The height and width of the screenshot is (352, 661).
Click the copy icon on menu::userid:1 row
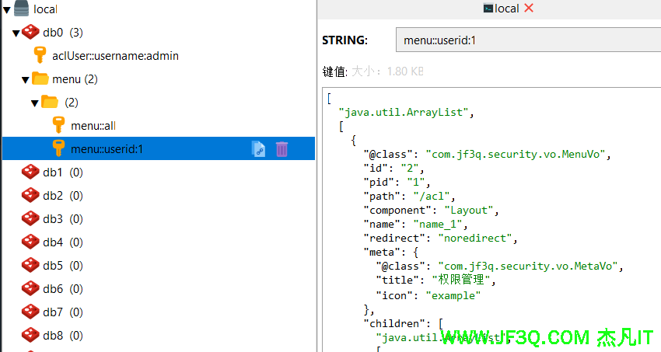click(259, 148)
